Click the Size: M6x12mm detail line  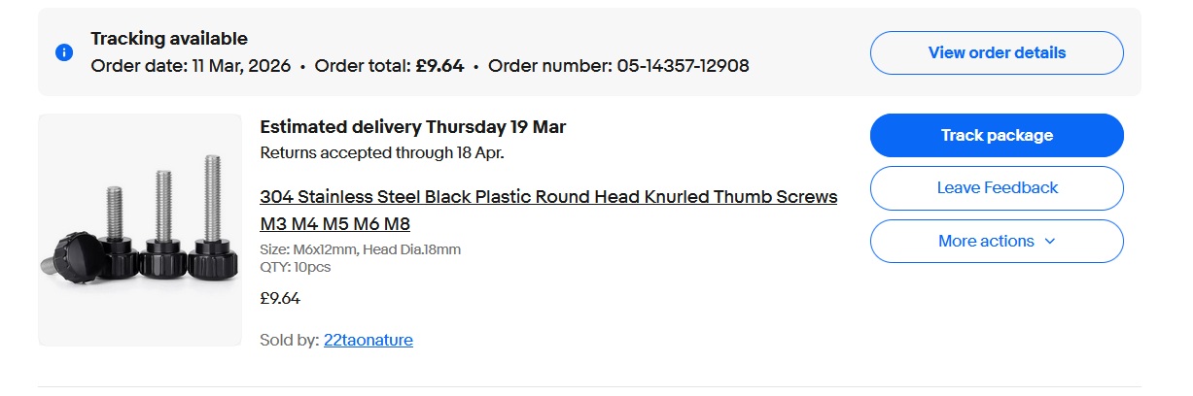(x=360, y=249)
